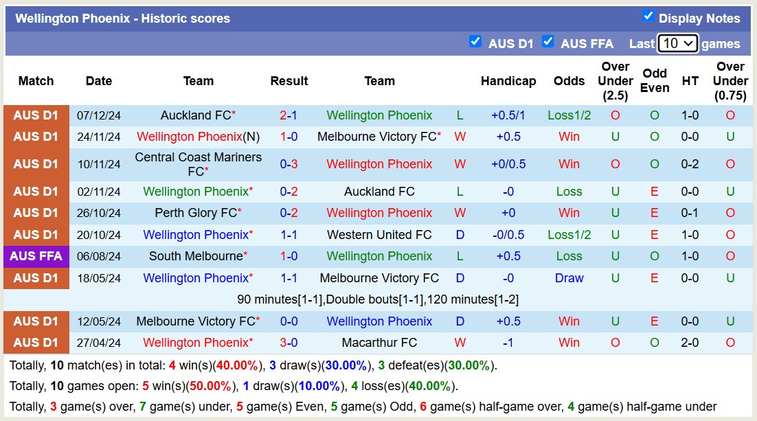Open Central Coast Mariners FC link

(x=198, y=164)
